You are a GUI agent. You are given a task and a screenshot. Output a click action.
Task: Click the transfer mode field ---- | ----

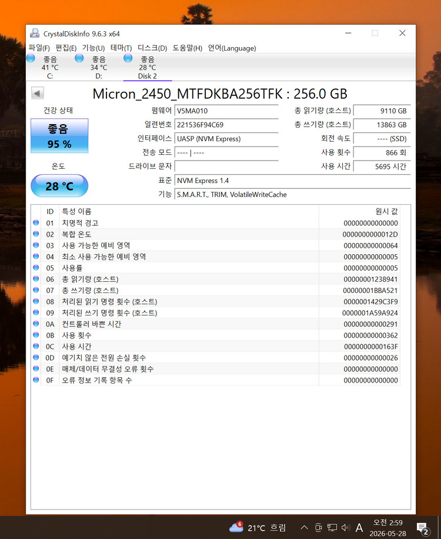[226, 152]
